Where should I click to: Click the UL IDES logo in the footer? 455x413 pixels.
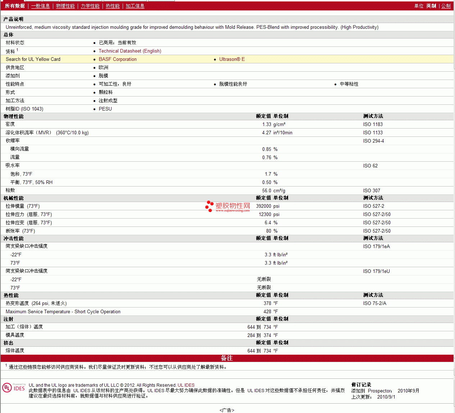[x=14, y=387]
